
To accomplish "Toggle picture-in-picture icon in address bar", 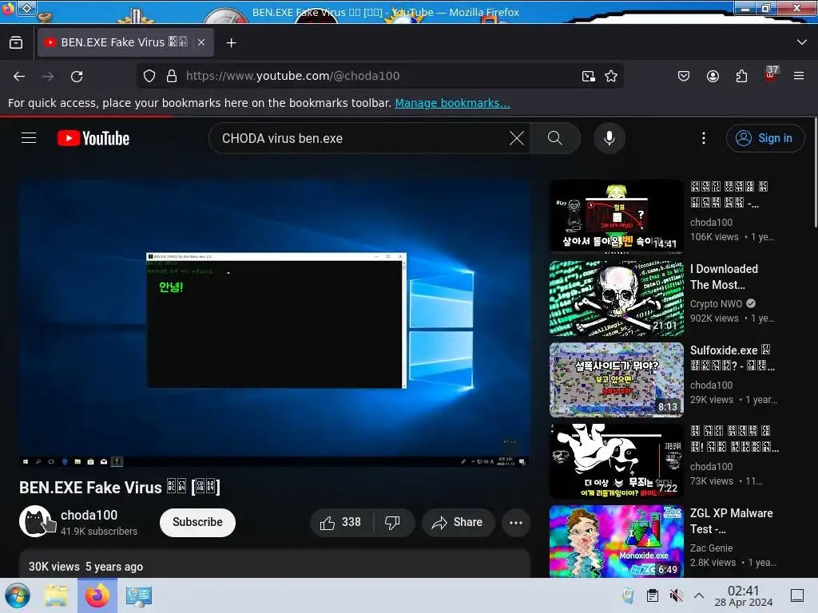I will pos(589,77).
